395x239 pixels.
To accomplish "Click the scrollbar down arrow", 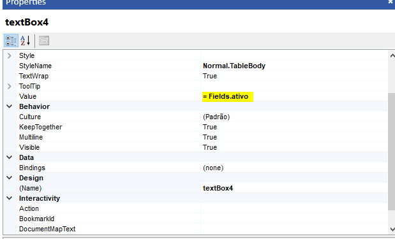I will click(392, 229).
